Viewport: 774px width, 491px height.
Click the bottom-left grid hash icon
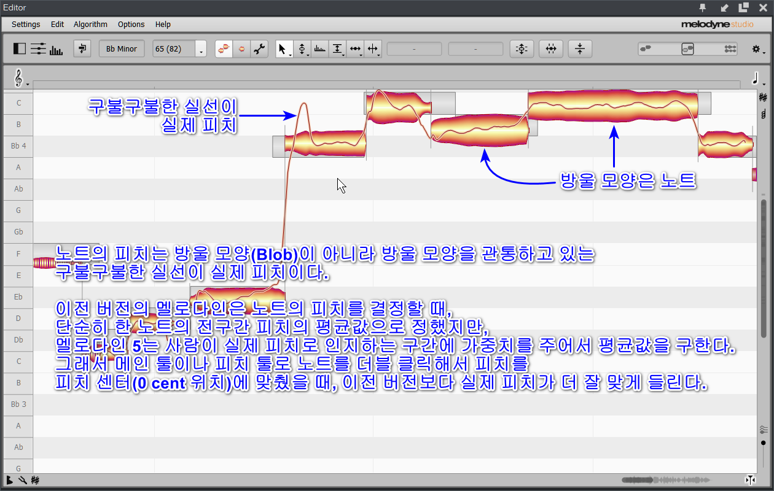(36, 480)
